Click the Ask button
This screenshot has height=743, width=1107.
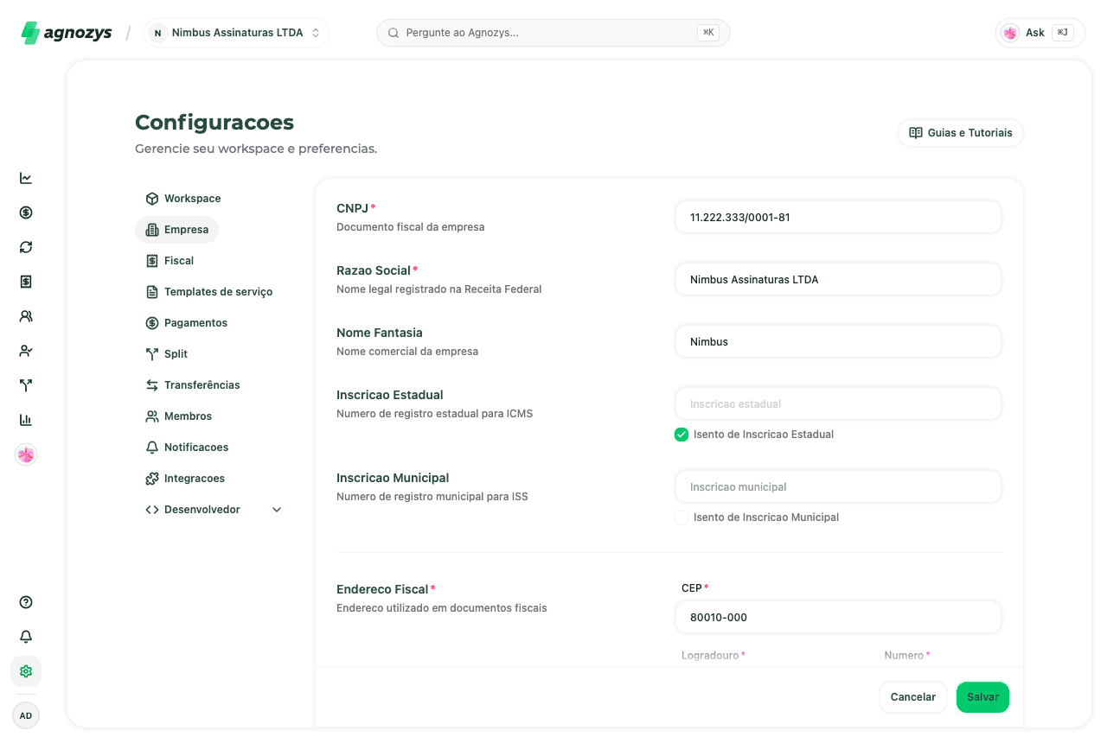tap(1040, 33)
